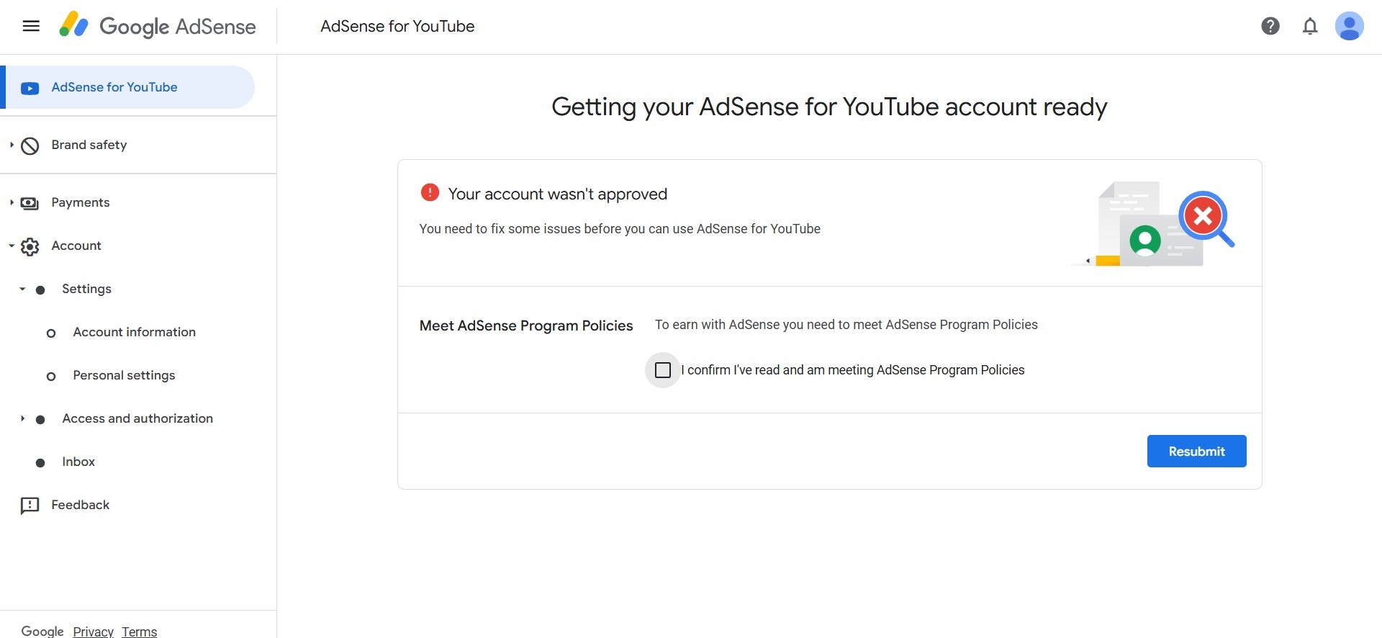1382x638 pixels.
Task: Click the Account gear icon
Action: (30, 247)
